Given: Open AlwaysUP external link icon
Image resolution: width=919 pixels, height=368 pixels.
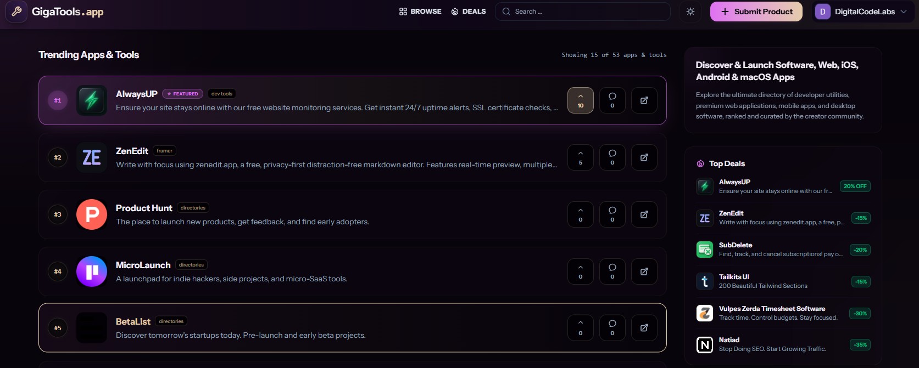Looking at the screenshot, I should [x=644, y=100].
